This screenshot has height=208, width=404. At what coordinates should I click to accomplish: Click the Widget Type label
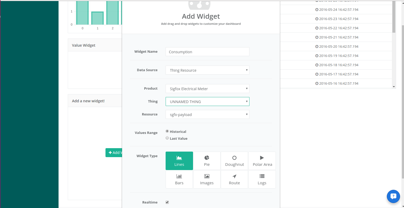[x=147, y=156]
